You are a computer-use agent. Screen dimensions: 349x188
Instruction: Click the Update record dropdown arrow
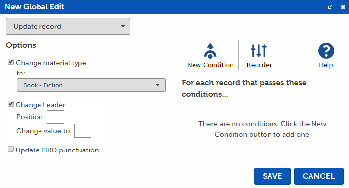[x=123, y=26]
